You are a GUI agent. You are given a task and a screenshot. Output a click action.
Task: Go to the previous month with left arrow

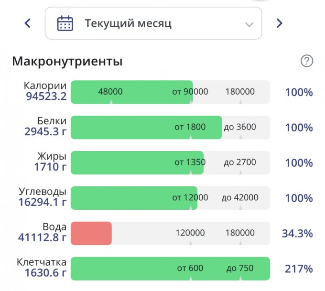(28, 23)
